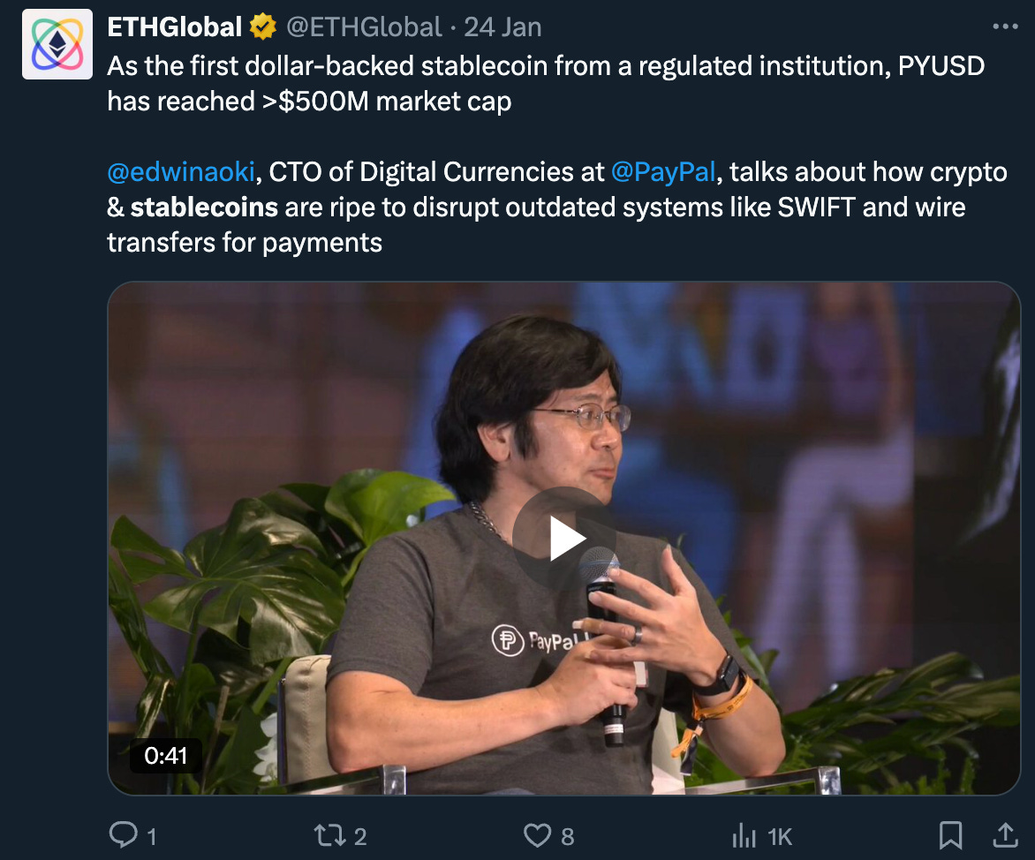Click the 0:41 video duration label
Viewport: 1035px width, 860px height.
tap(166, 756)
